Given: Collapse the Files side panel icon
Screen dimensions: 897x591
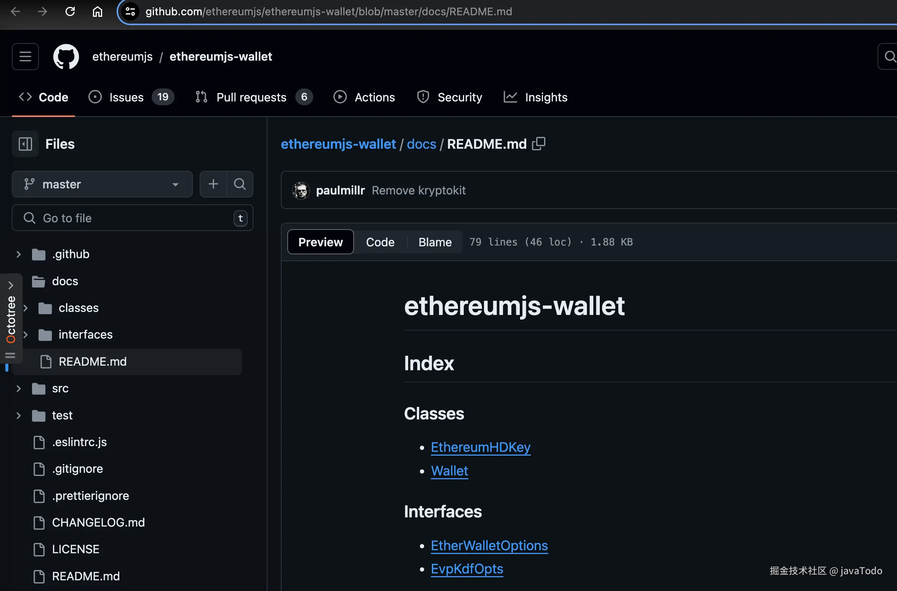Looking at the screenshot, I should point(25,144).
